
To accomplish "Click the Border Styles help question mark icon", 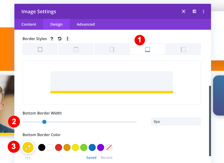I will click(52, 39).
